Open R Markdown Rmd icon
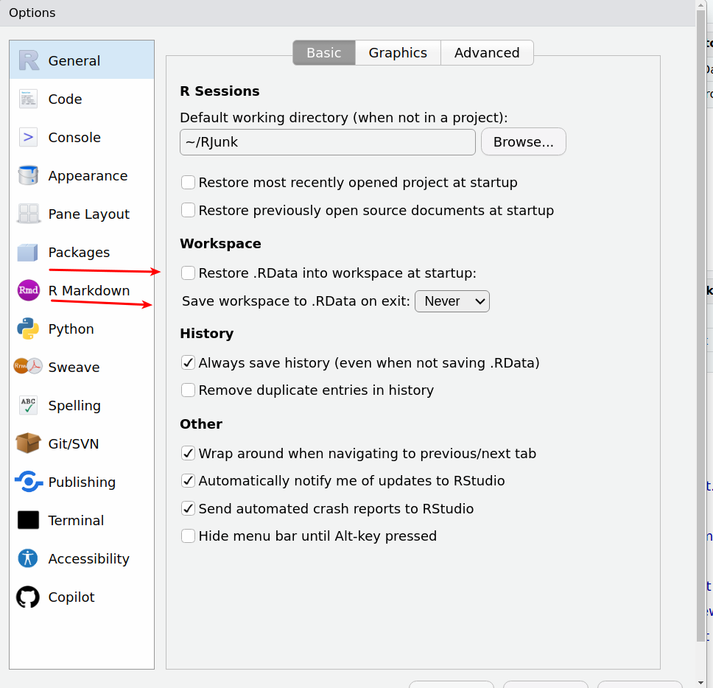713x688 pixels. (29, 290)
